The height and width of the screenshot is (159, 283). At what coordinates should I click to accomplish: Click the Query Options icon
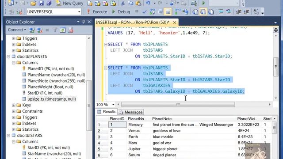pos(160,12)
